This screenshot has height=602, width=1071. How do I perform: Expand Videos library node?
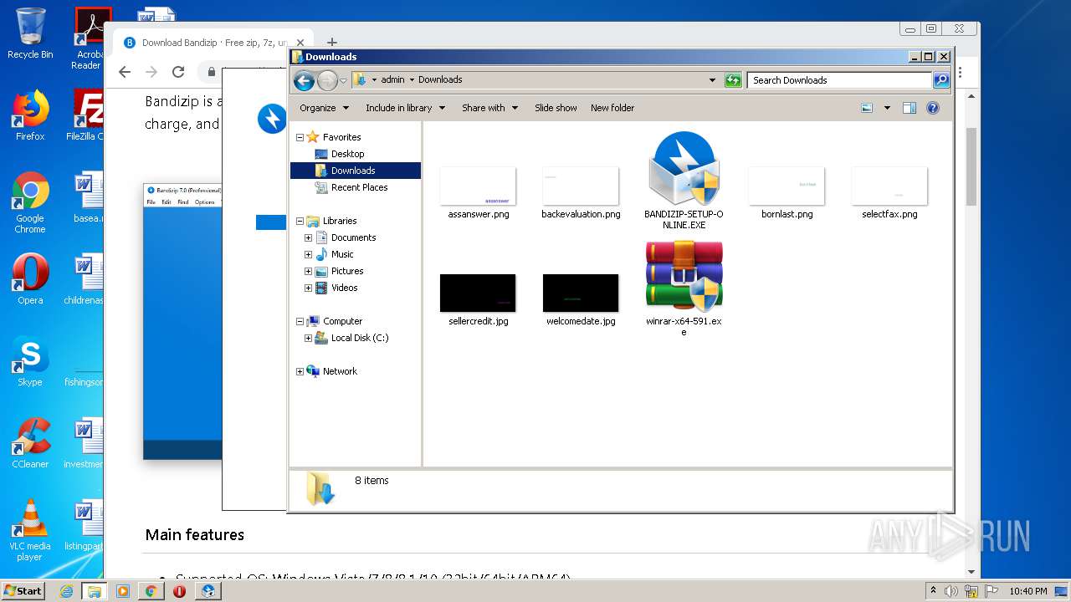[308, 288]
